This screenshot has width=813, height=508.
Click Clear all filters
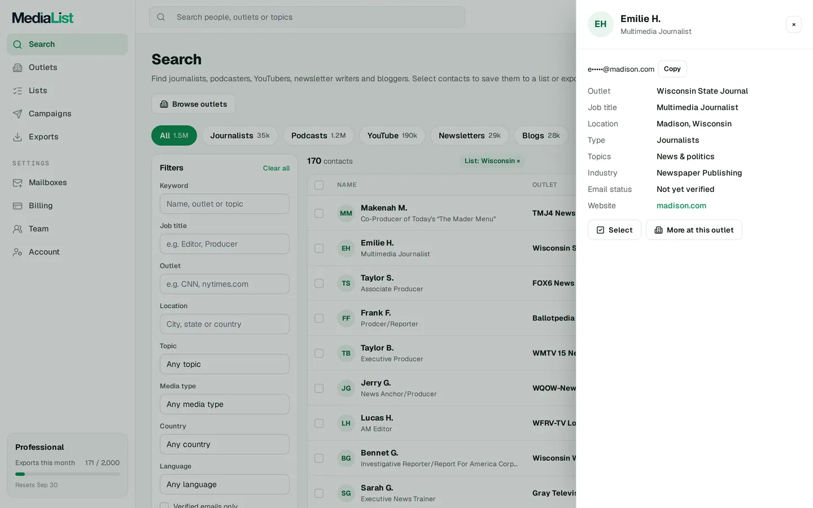(x=276, y=168)
